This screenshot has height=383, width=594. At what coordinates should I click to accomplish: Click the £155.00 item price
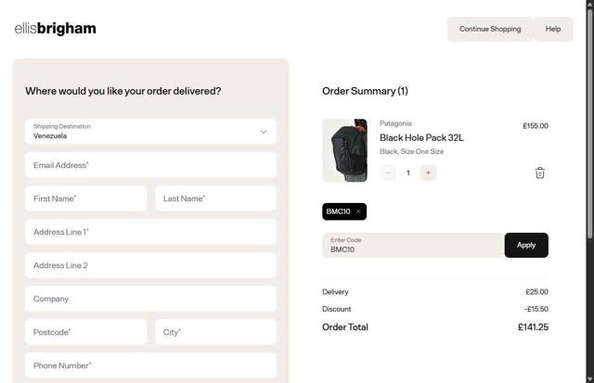(x=536, y=125)
